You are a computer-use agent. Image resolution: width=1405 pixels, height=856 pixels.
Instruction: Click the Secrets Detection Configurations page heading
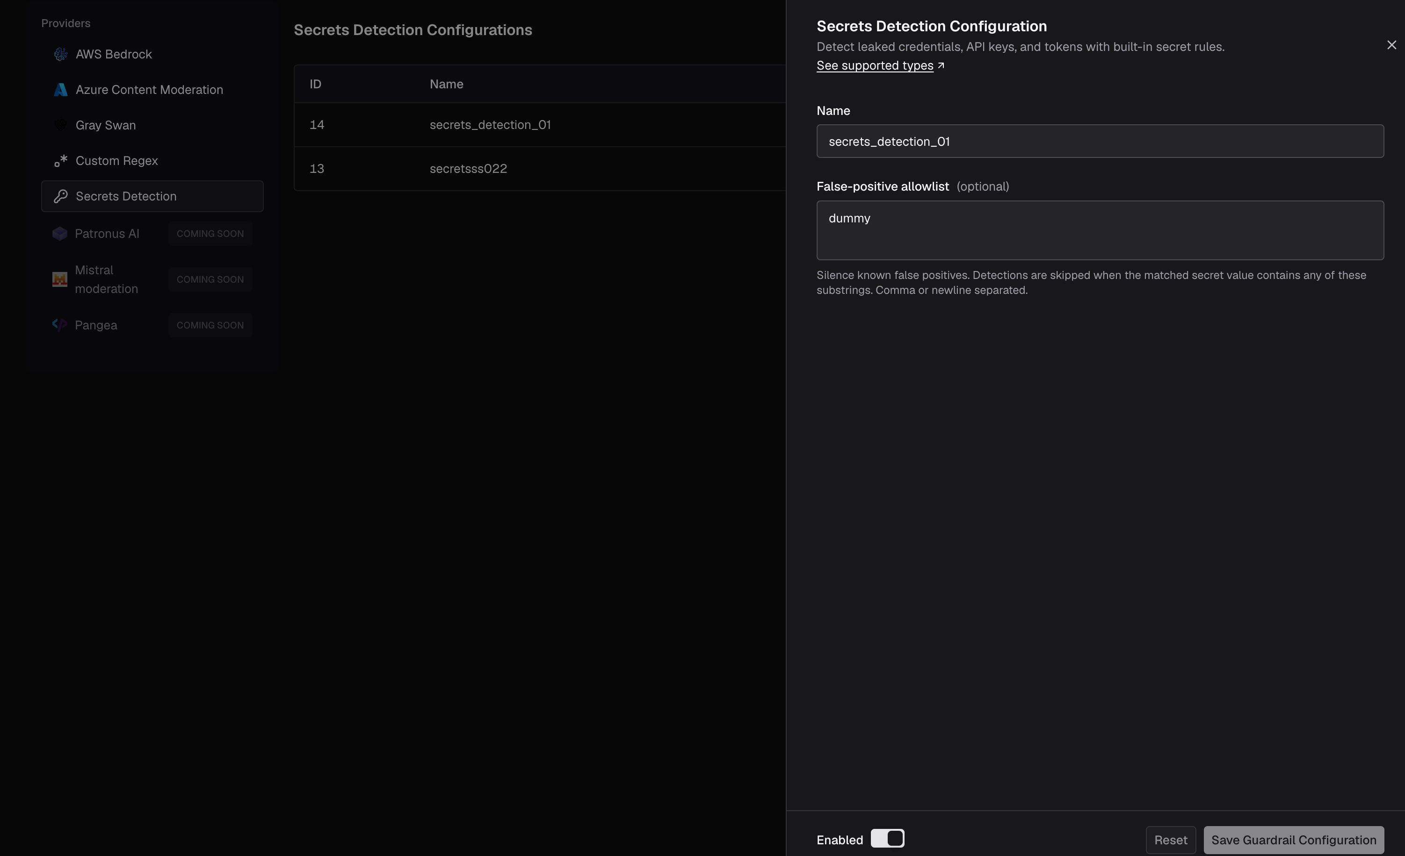coord(413,29)
